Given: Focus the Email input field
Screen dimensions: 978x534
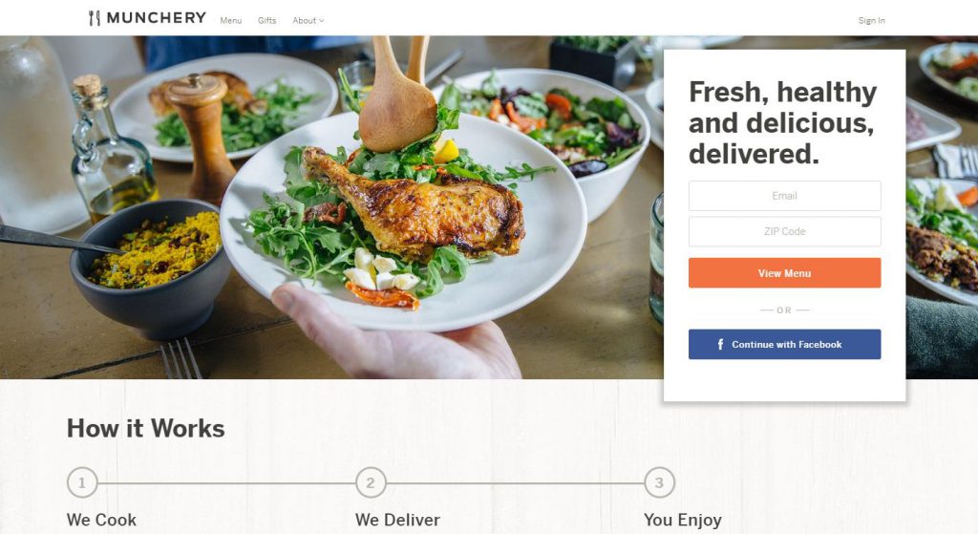Looking at the screenshot, I should [x=785, y=196].
